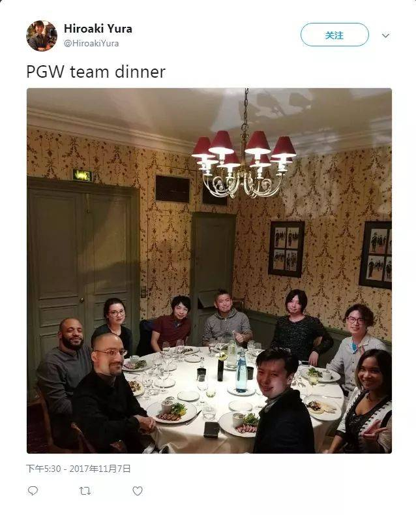This screenshot has width=416, height=515.
Task: Retweet this post using the retweet icon
Action: pos(85,491)
